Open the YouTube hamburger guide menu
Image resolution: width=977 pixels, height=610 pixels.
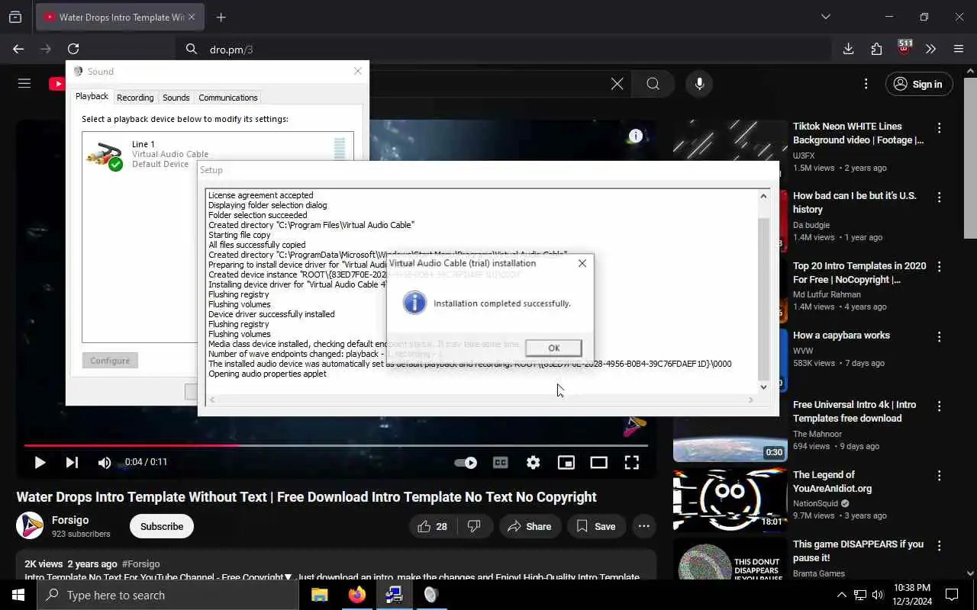coord(24,84)
